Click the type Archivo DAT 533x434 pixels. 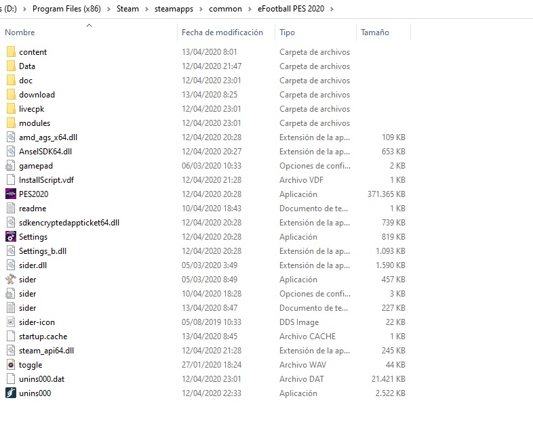302,379
